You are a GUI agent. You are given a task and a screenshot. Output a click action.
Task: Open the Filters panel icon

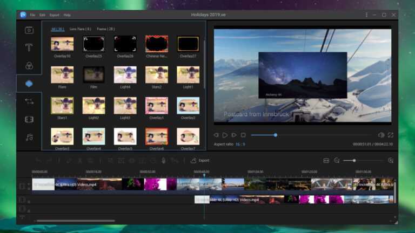coord(29,65)
